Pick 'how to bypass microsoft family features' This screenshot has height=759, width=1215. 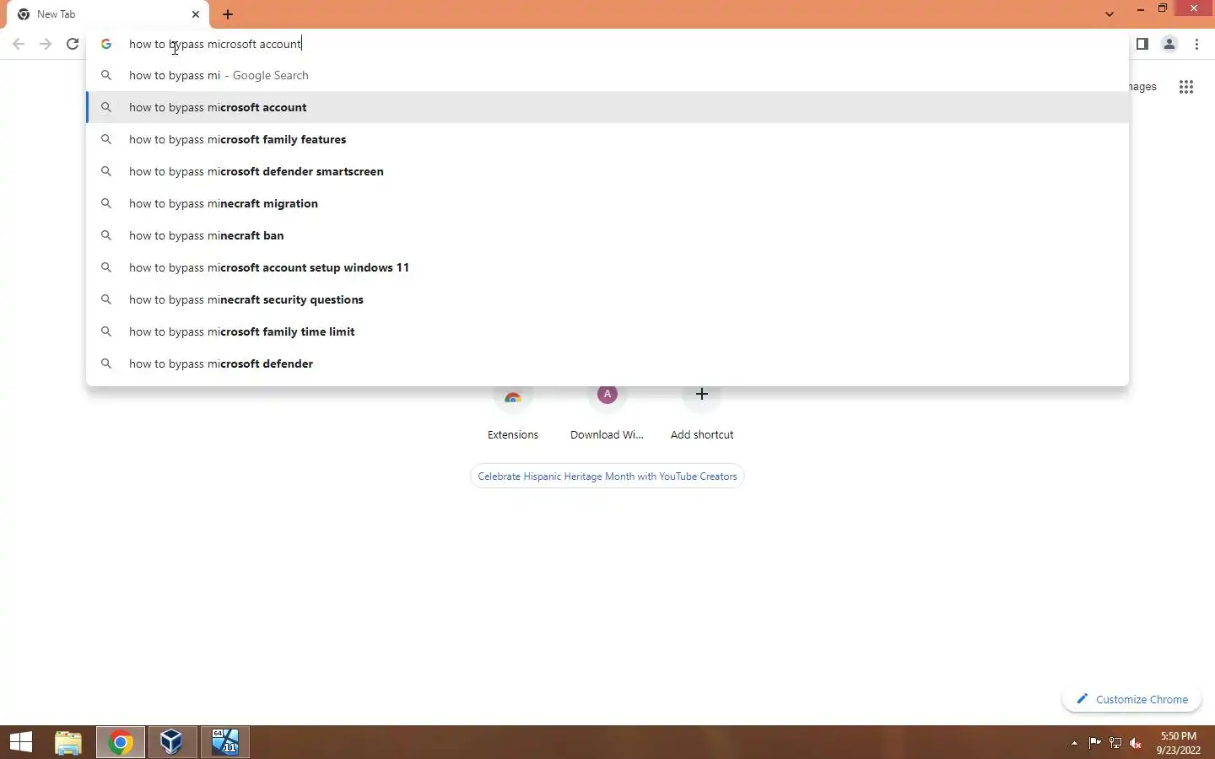click(x=607, y=139)
